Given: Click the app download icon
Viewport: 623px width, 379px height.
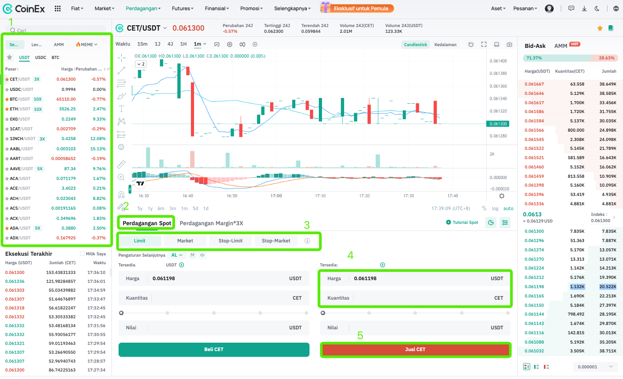Looking at the screenshot, I should [x=584, y=8].
